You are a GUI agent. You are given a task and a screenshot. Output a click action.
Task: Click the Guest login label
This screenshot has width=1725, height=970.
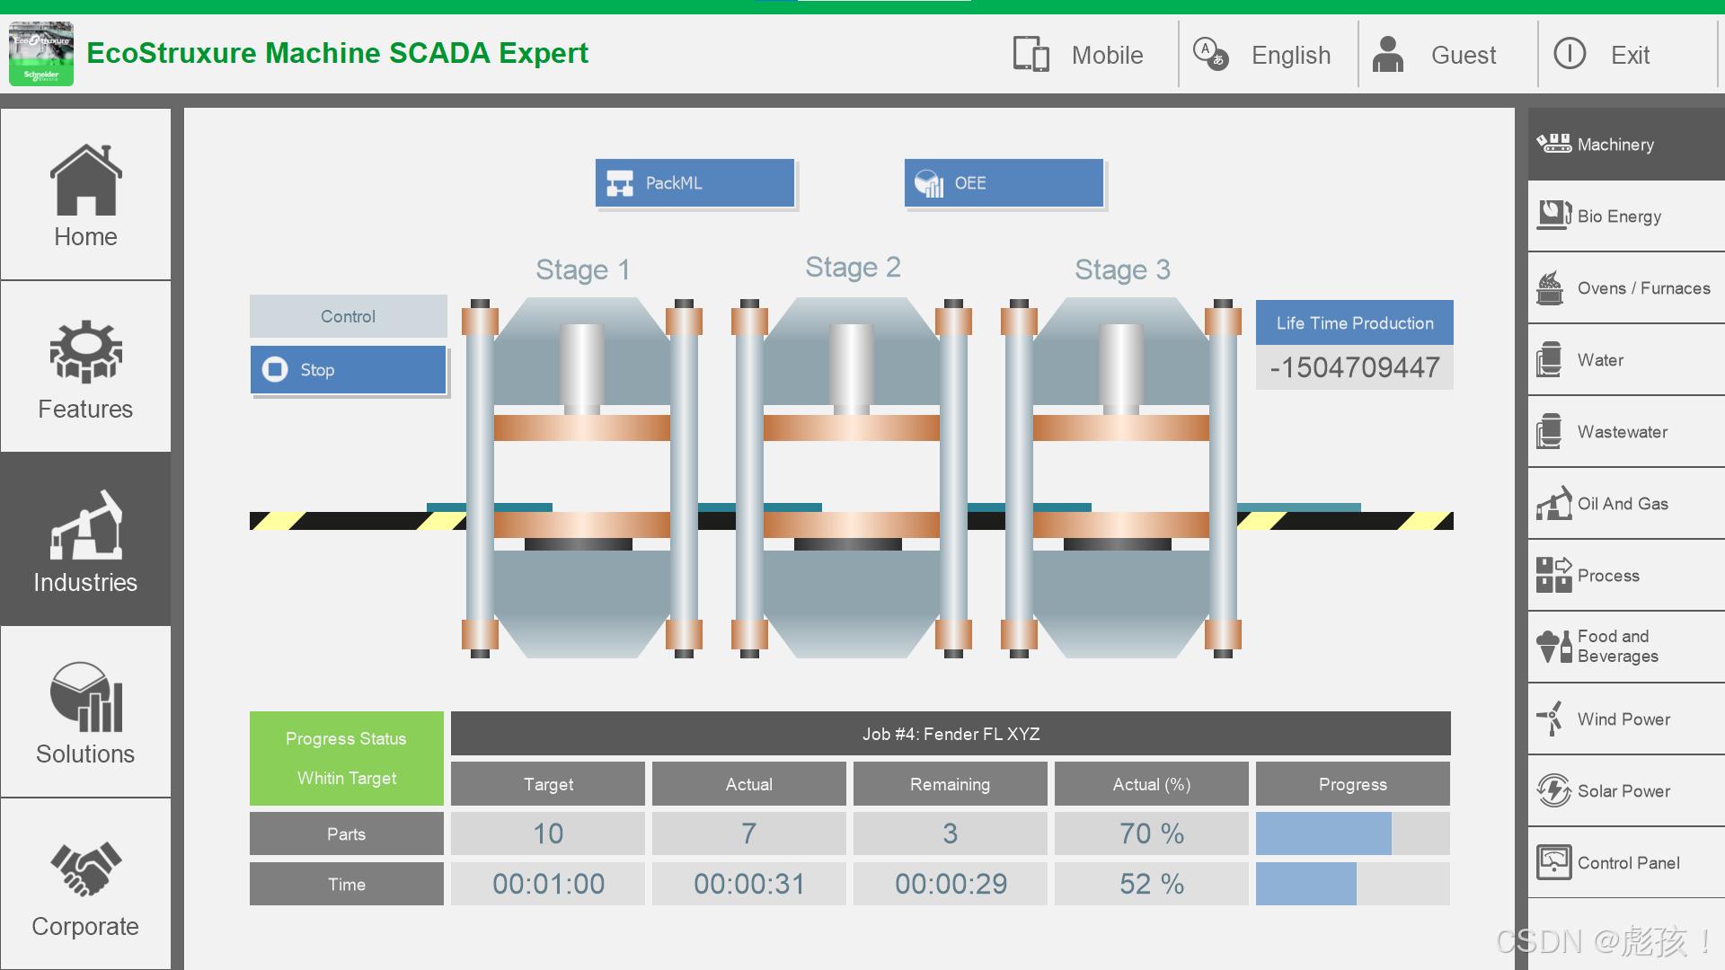[1464, 55]
